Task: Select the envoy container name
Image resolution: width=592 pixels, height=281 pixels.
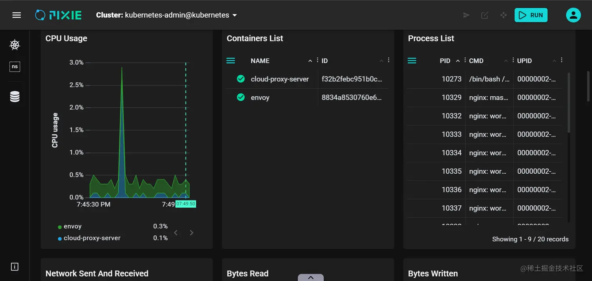Action: point(260,98)
